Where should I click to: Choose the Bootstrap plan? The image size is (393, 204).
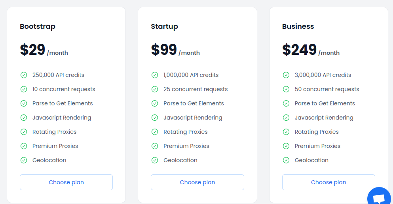pyautogui.click(x=66, y=182)
